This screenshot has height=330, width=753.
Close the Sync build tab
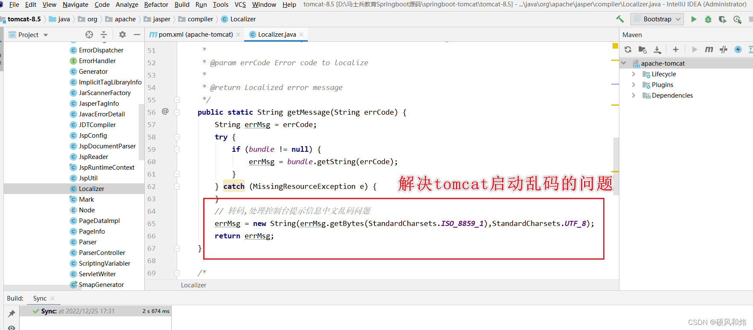coord(53,298)
